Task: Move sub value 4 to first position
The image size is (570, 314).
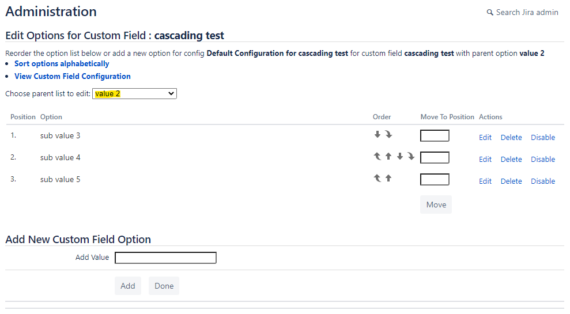Action: pos(378,156)
